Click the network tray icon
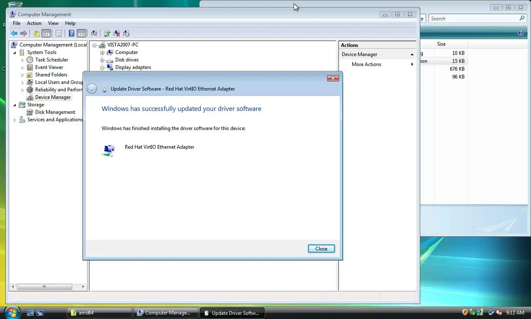 click(x=491, y=312)
